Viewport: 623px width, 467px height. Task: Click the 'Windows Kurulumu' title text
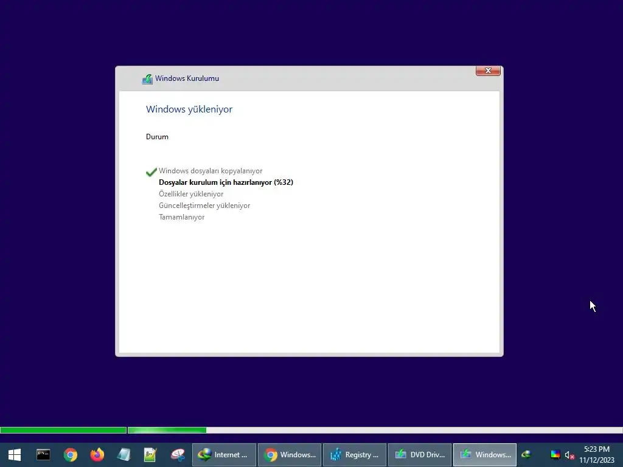(x=187, y=78)
